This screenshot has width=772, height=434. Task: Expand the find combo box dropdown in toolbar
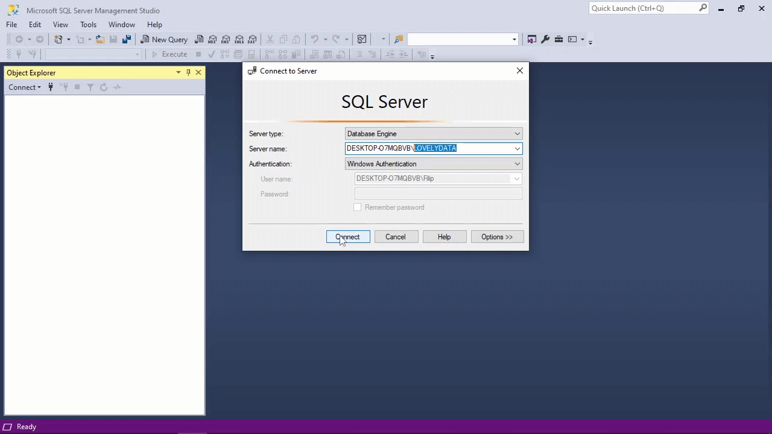[514, 39]
